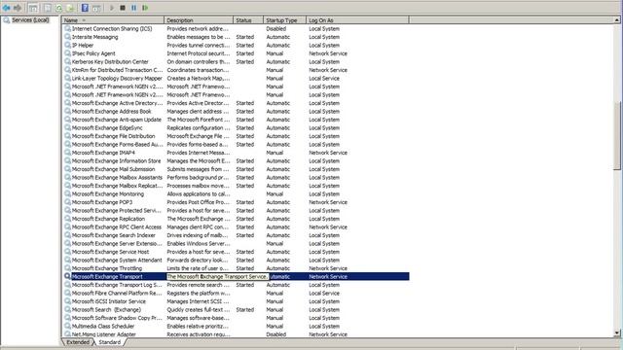
Task: Click the Start Service play icon
Action: pos(112,8)
